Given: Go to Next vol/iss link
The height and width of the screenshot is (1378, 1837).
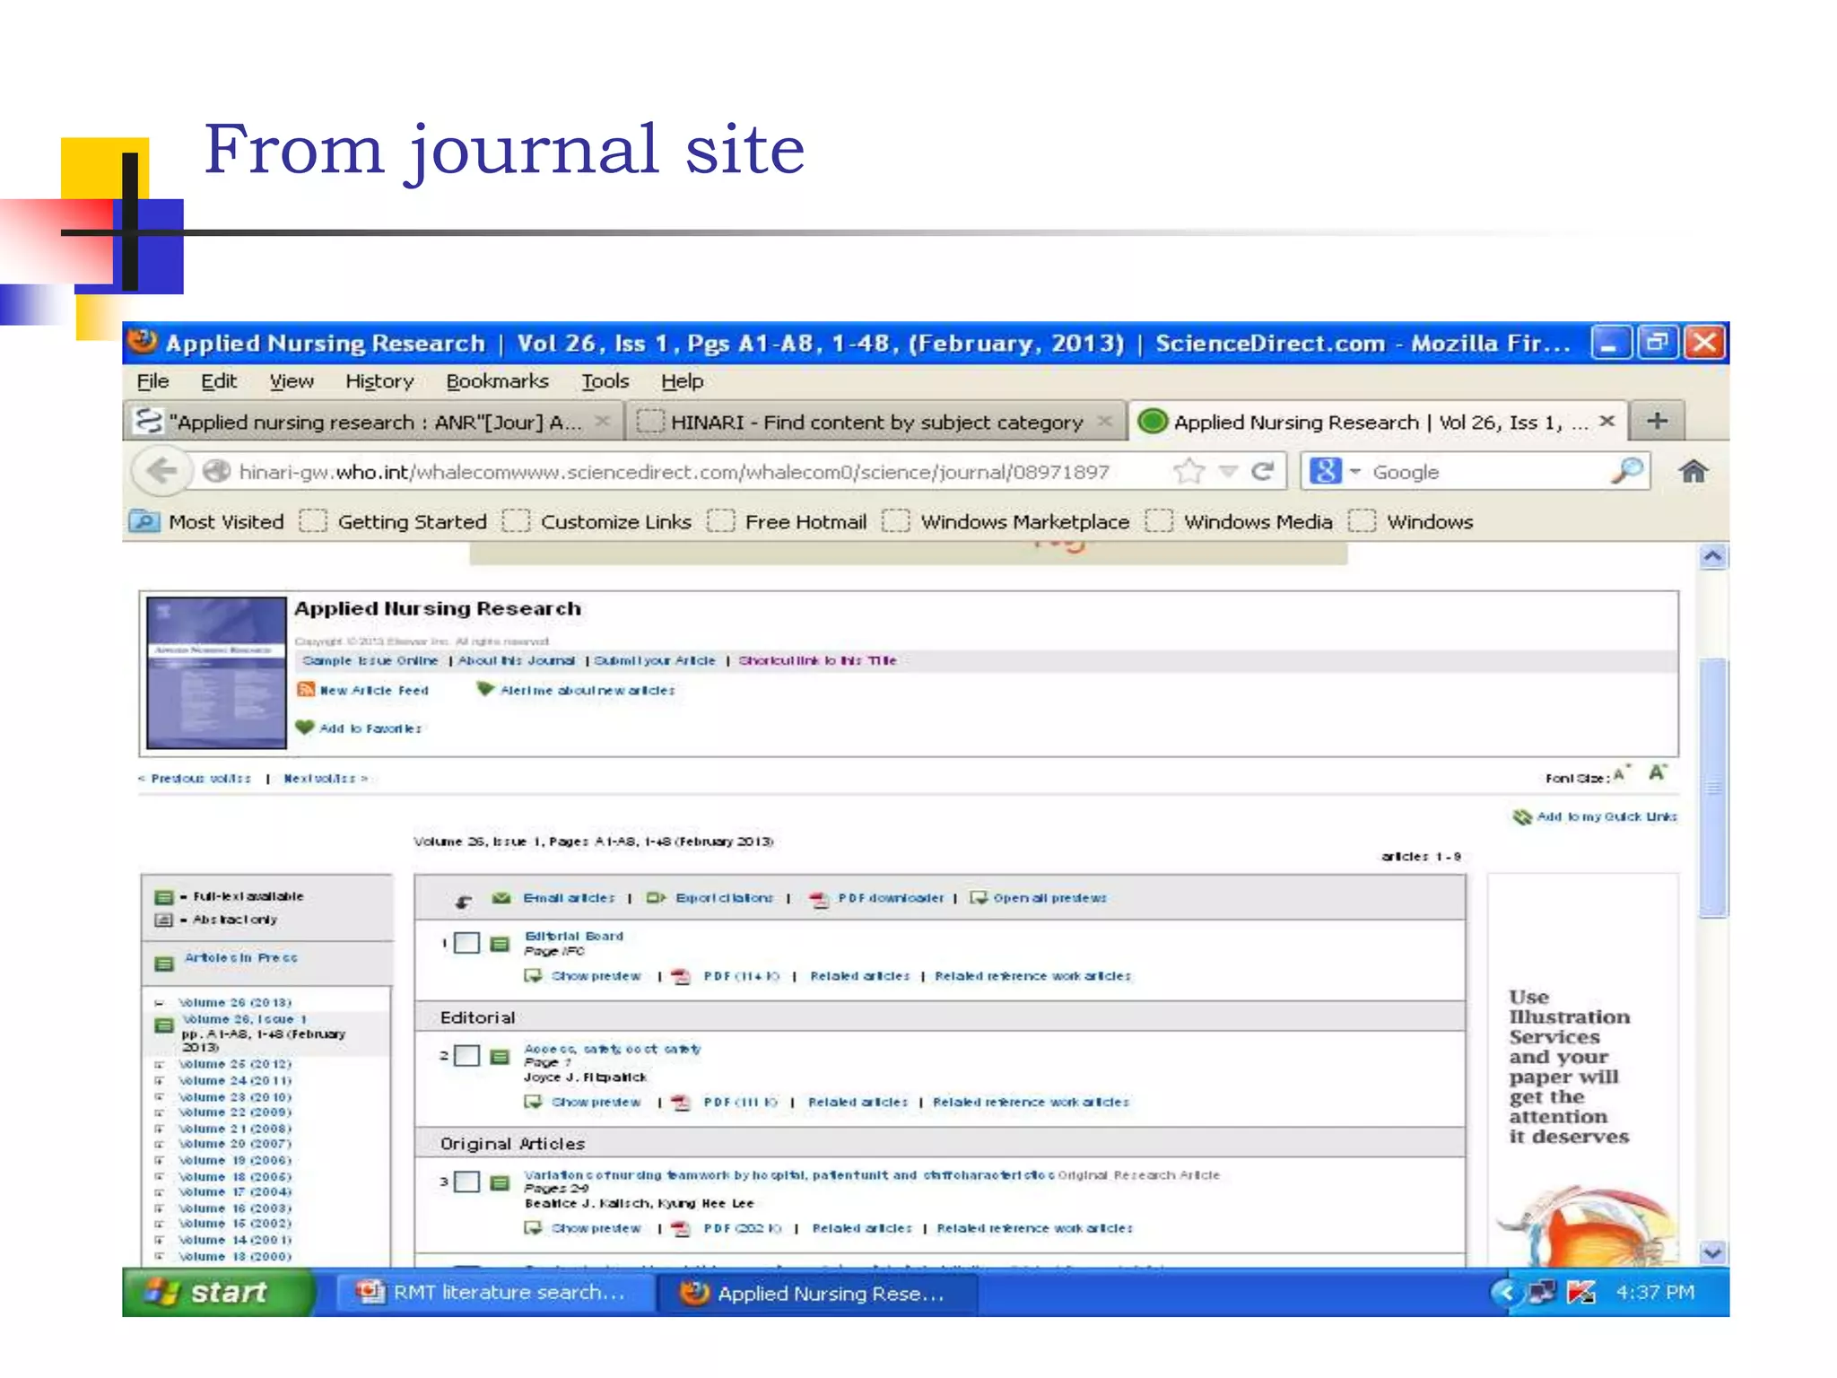Looking at the screenshot, I should coord(326,779).
